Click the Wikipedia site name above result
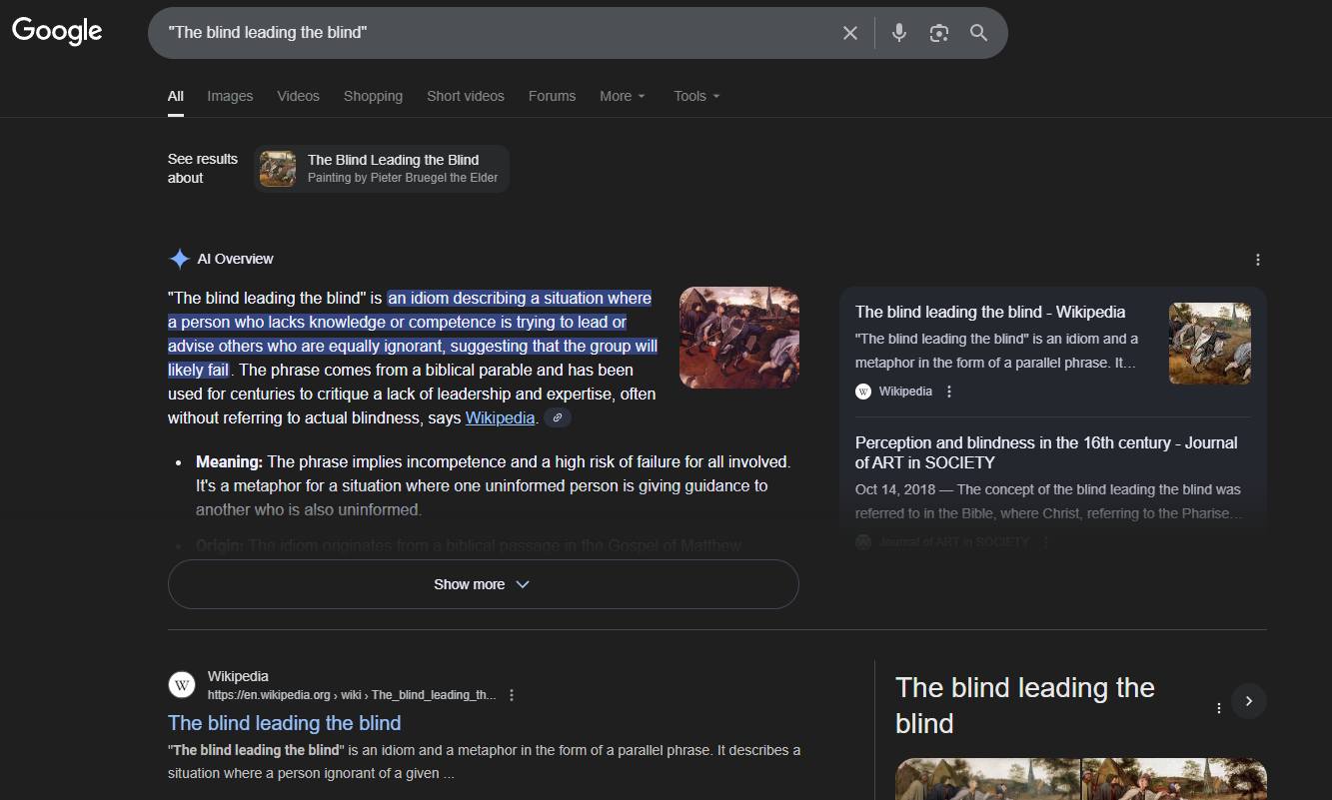This screenshot has width=1332, height=800. pos(238,676)
